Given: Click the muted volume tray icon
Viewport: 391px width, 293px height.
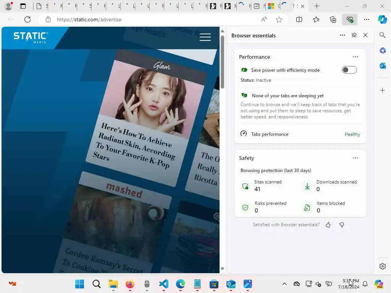Looking at the screenshot, I should 318,284.
